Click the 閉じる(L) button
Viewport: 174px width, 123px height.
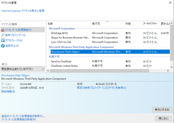tap(164, 119)
